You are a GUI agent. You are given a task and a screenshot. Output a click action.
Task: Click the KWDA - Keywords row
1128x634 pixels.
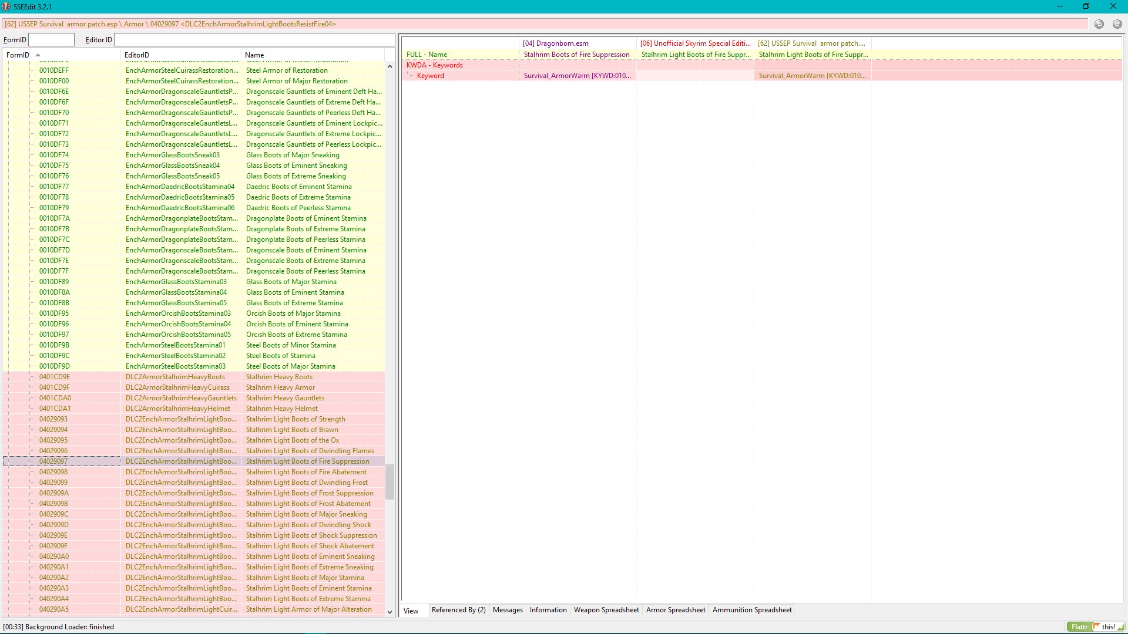(x=435, y=65)
